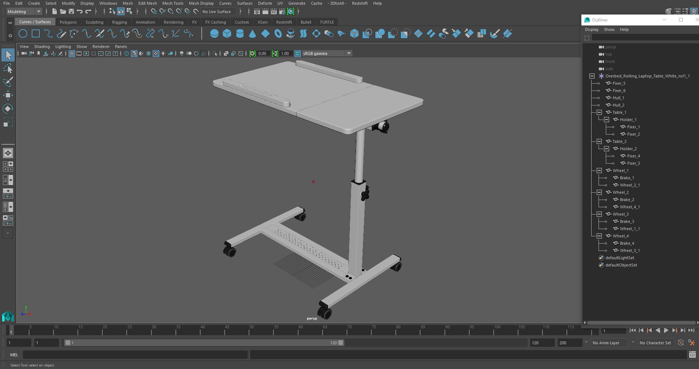
Task: Click frame 60 on the time slider
Action: coord(300,330)
